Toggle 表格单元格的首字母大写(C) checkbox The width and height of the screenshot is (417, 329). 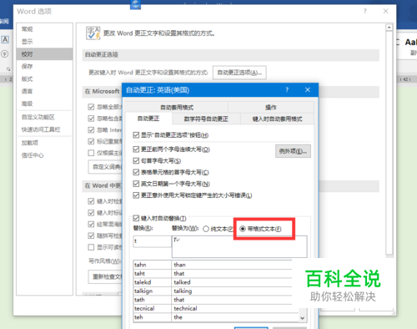click(x=136, y=172)
